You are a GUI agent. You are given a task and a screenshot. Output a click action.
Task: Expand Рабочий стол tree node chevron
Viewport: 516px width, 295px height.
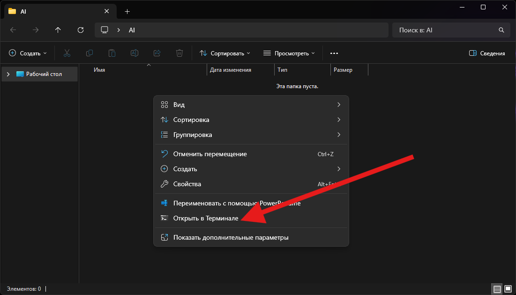[8, 74]
